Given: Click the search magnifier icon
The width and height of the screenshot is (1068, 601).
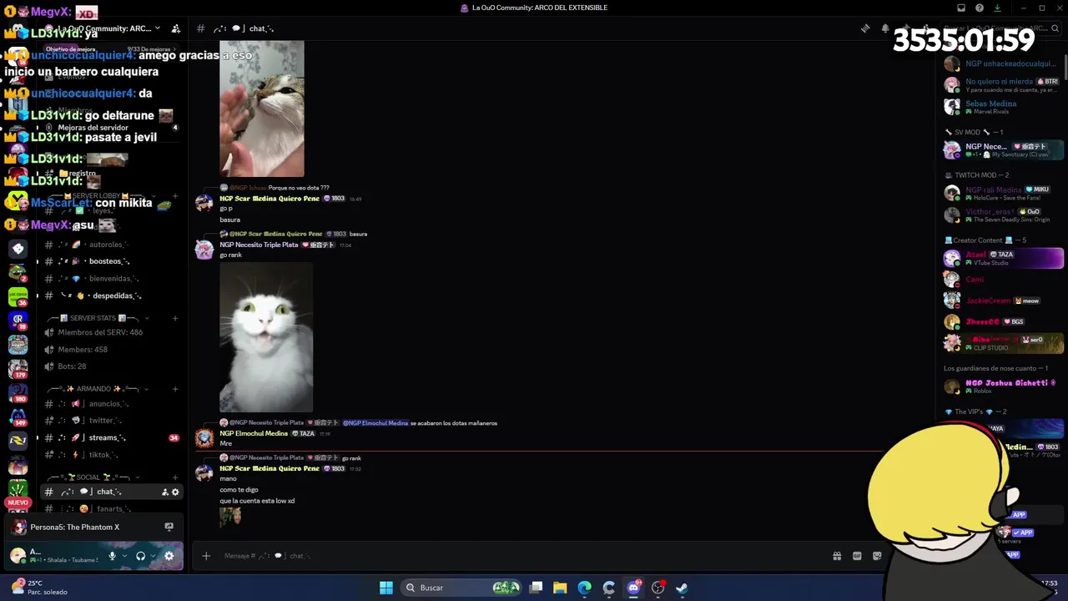Looking at the screenshot, I should click(1055, 28).
